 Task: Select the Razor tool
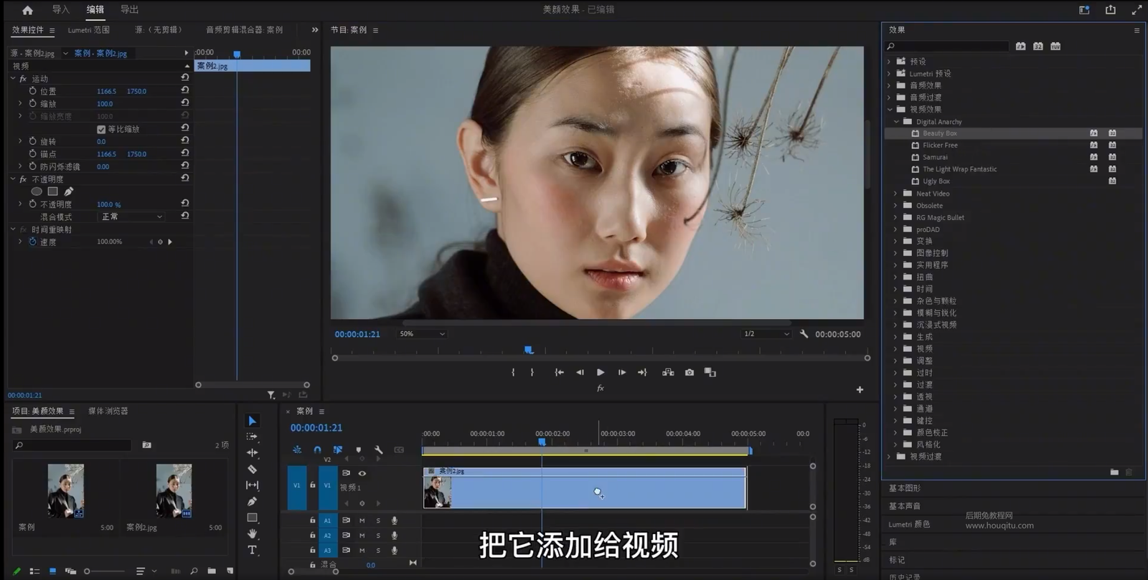point(252,469)
